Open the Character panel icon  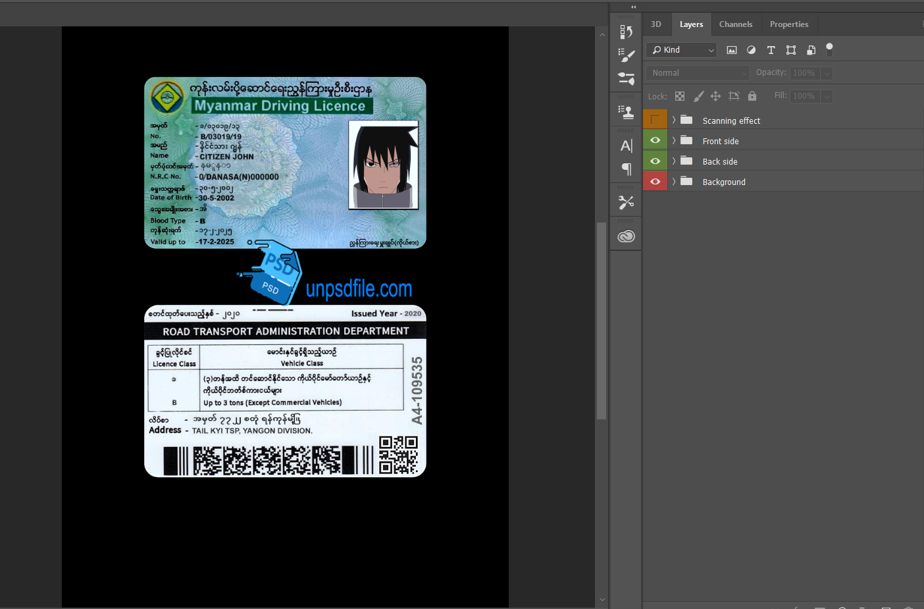pyautogui.click(x=626, y=146)
